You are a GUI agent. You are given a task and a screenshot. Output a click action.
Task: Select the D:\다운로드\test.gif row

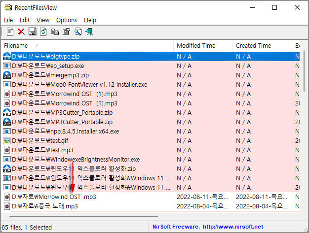[x=151, y=141]
